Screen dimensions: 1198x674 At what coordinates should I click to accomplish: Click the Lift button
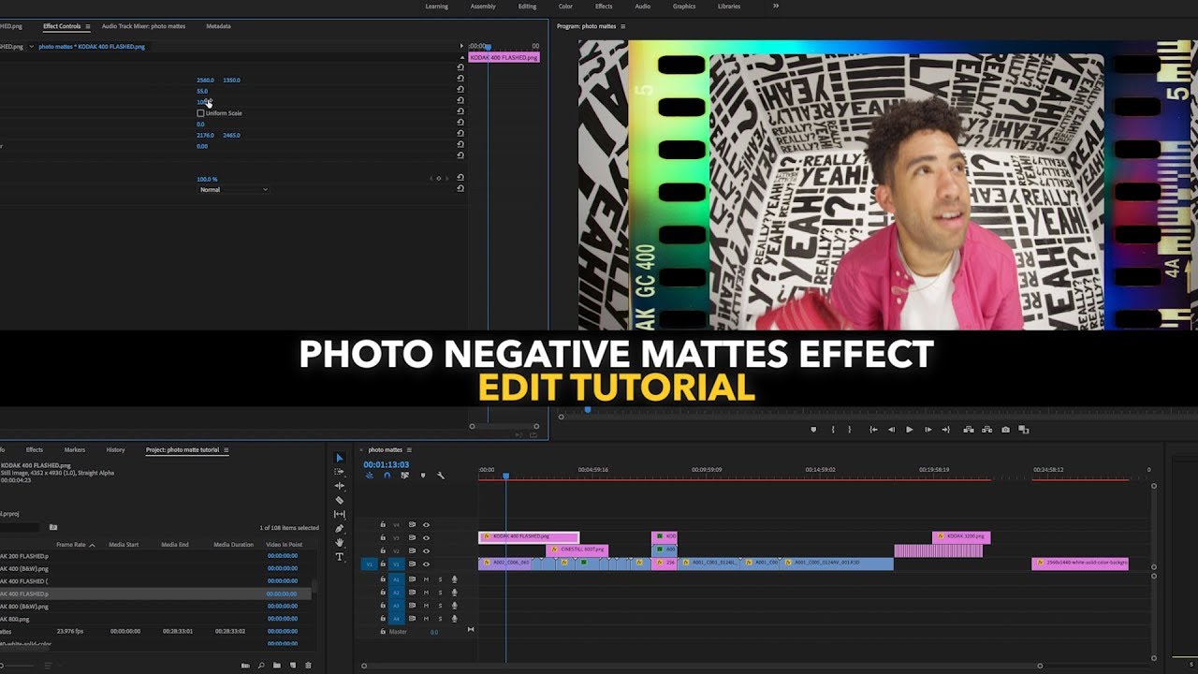[x=969, y=430]
